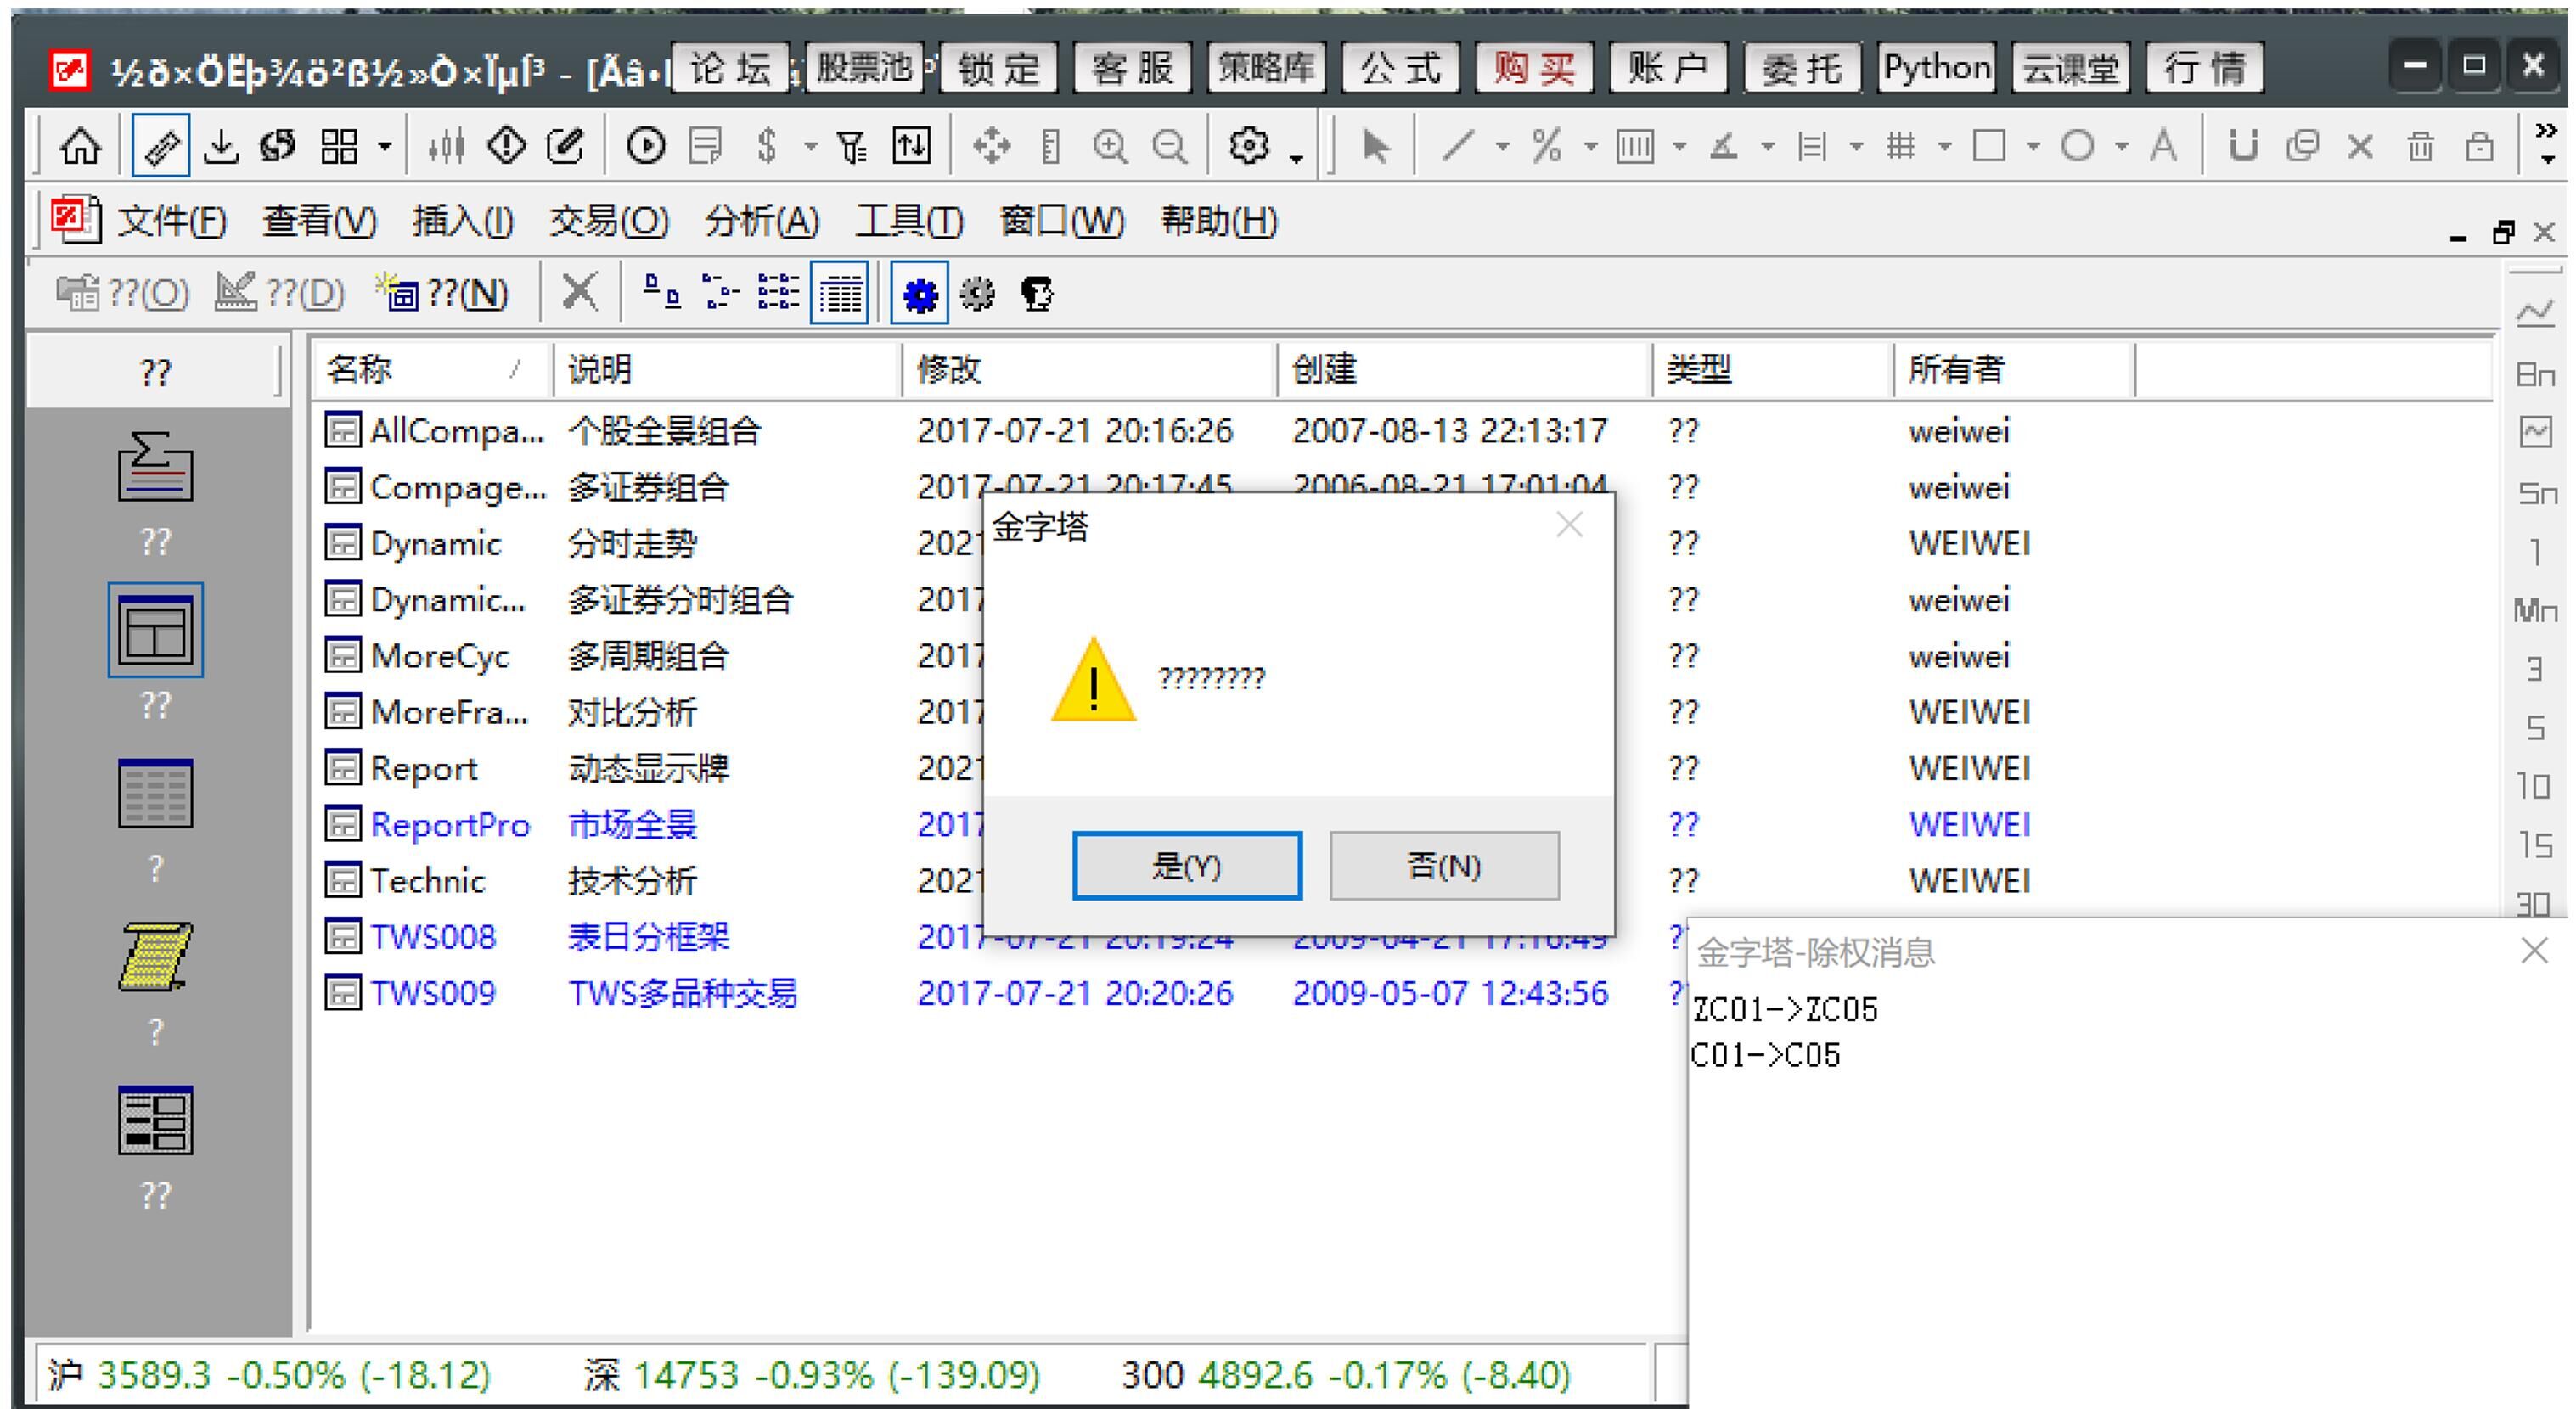Sort the list by the 修改 column header
Screen dimensions: 2576x1409
1088,370
